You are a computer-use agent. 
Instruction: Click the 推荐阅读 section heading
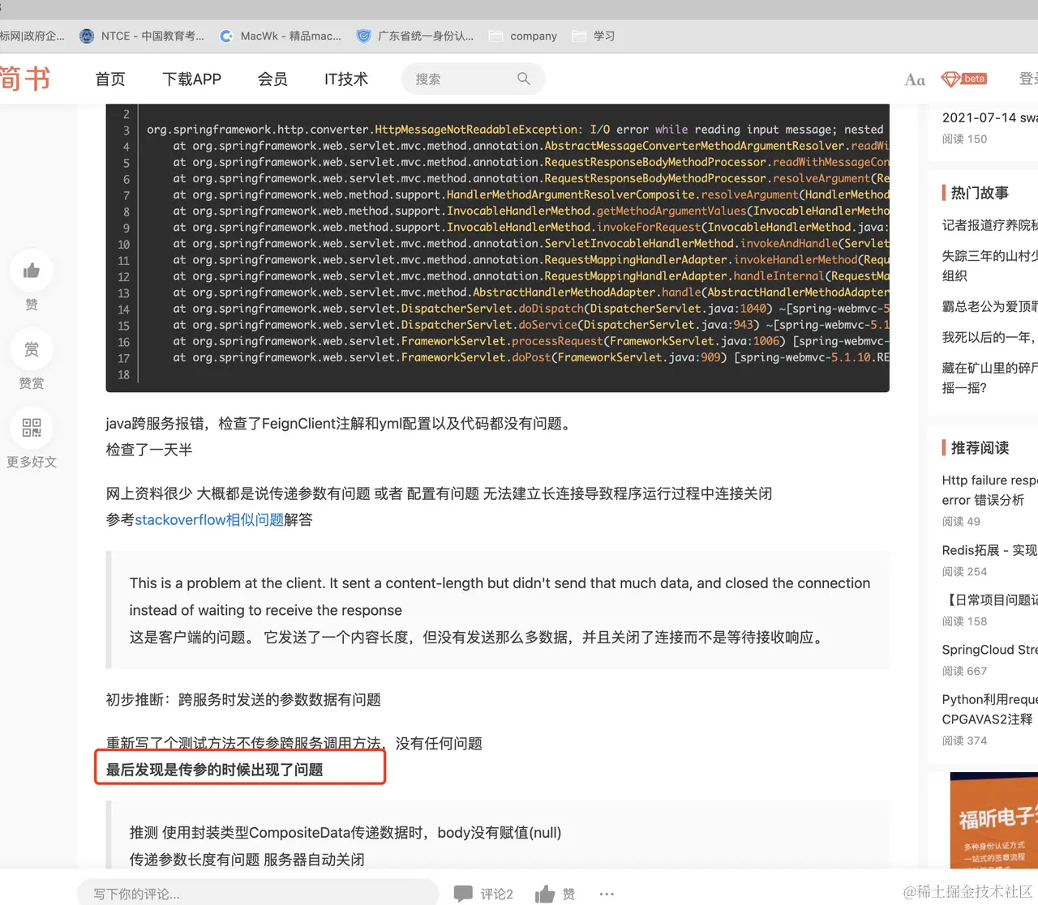980,448
